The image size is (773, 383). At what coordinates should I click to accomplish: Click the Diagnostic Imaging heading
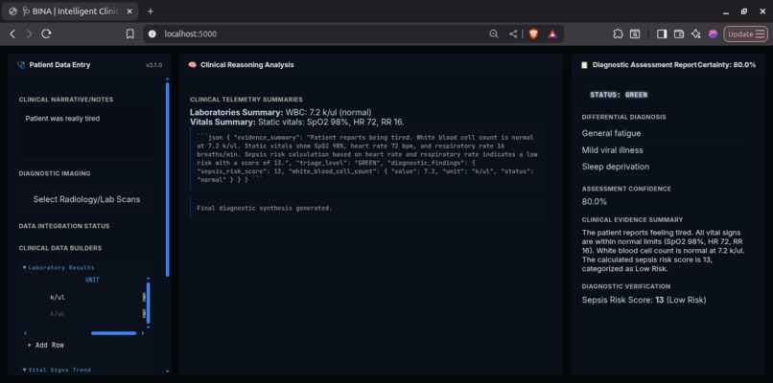[x=55, y=173]
